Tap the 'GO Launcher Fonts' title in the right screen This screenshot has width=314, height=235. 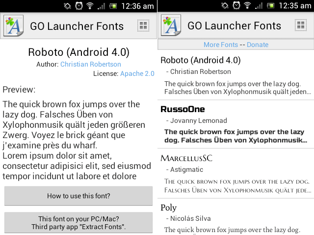pyautogui.click(x=235, y=26)
